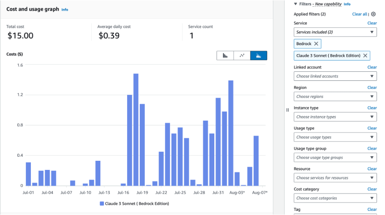Clear the Linked account filter
The height and width of the screenshot is (215, 385).
(x=372, y=67)
